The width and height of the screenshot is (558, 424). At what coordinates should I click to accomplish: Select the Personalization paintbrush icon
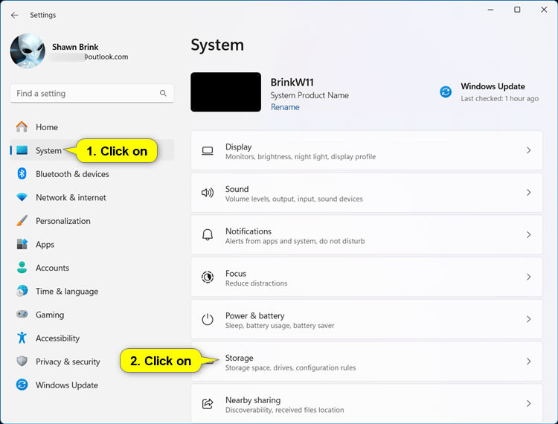(x=22, y=221)
